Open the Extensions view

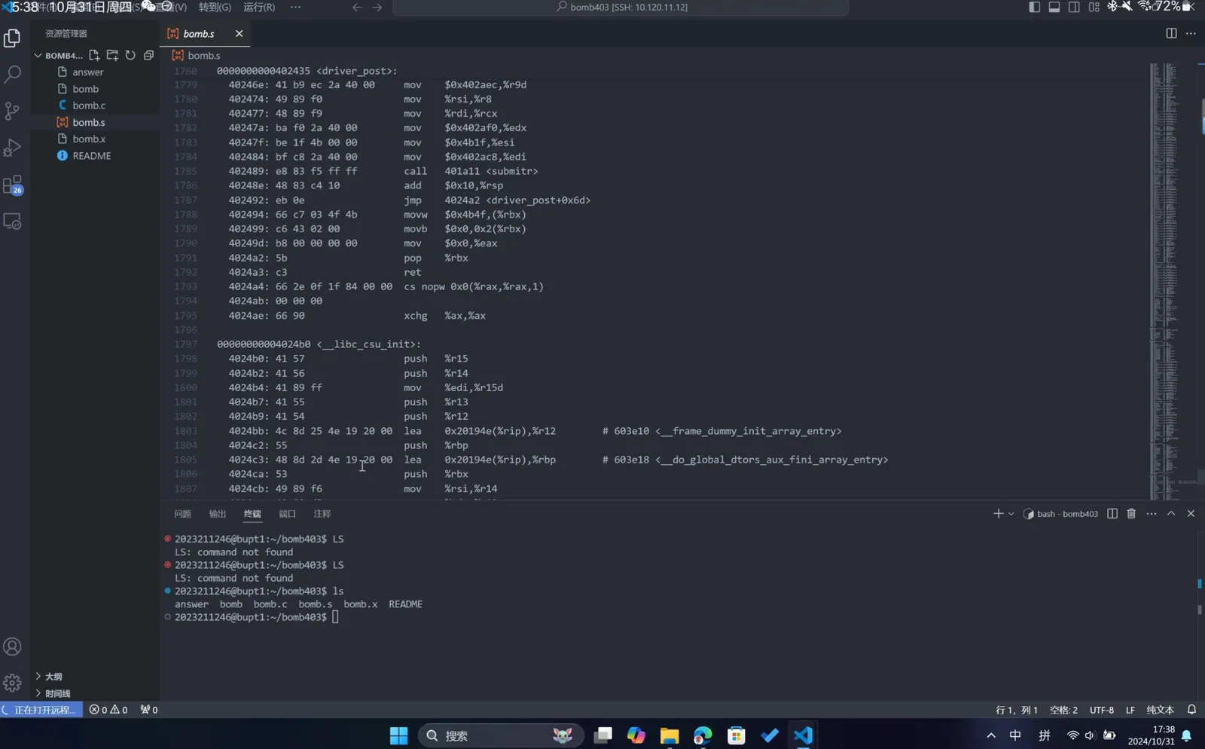point(13,185)
